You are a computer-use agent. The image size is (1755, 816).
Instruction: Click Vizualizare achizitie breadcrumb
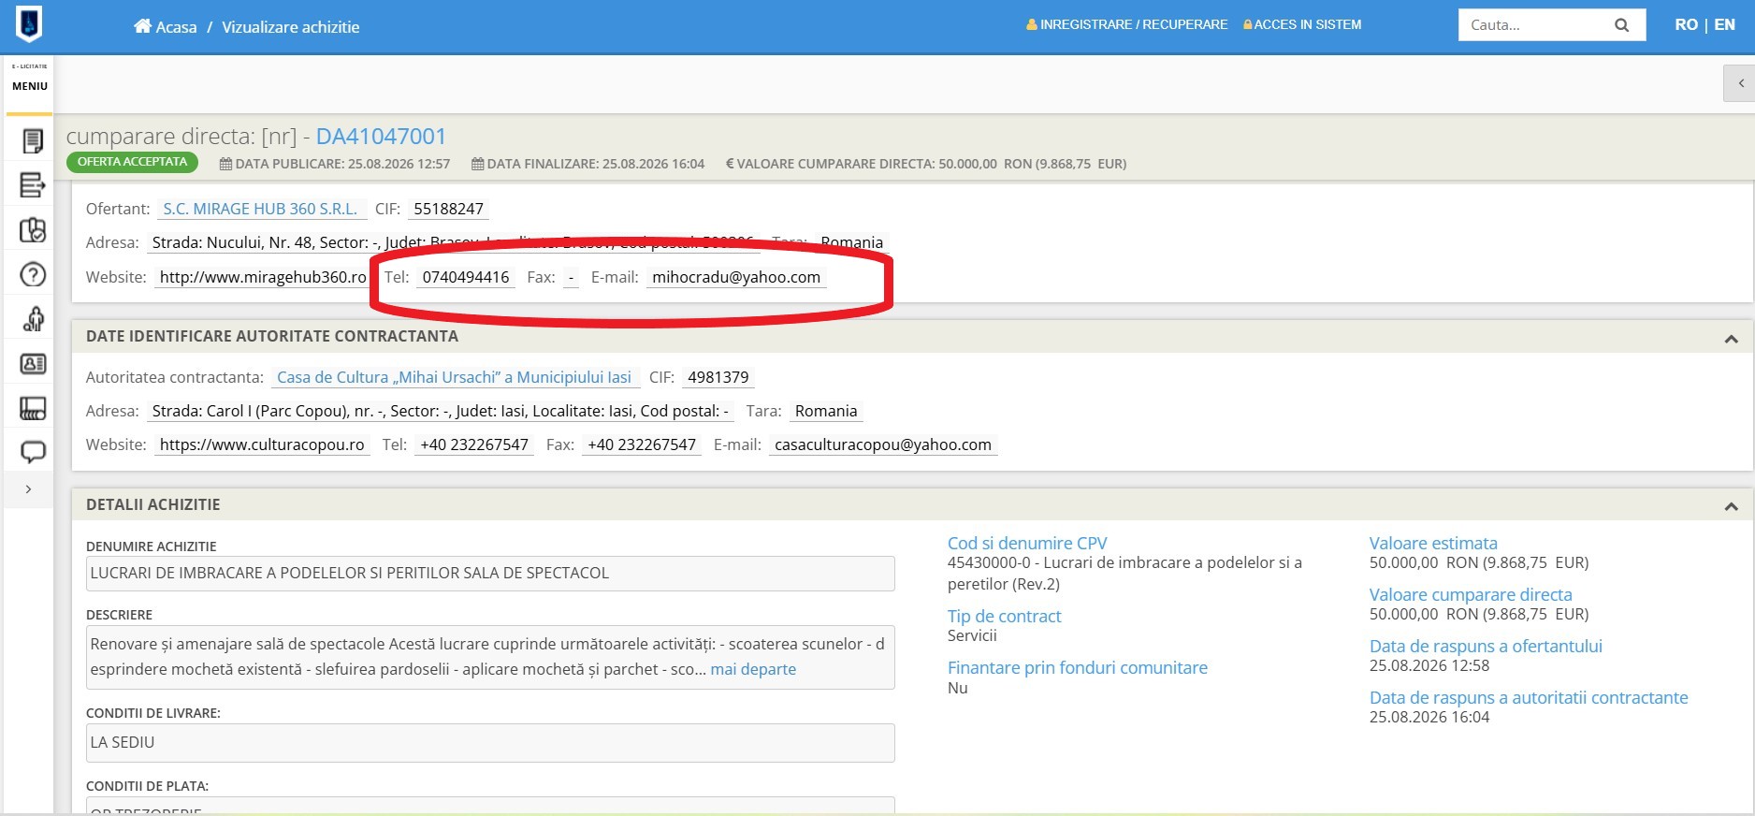pyautogui.click(x=290, y=27)
